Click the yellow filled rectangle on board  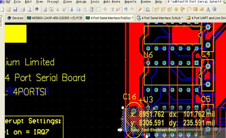16,34
